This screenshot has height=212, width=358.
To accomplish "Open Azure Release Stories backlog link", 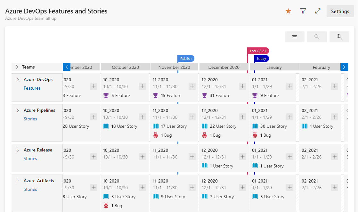I will (x=30, y=159).
